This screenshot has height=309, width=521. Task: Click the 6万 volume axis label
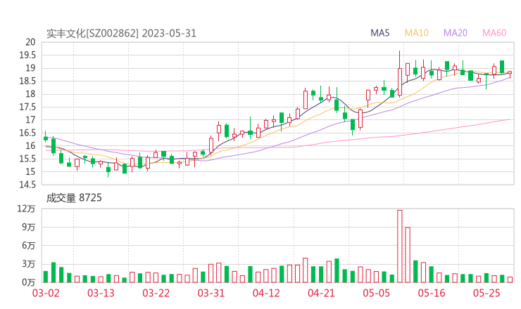29,246
